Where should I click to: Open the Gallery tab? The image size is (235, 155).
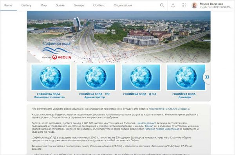[x=26, y=5]
